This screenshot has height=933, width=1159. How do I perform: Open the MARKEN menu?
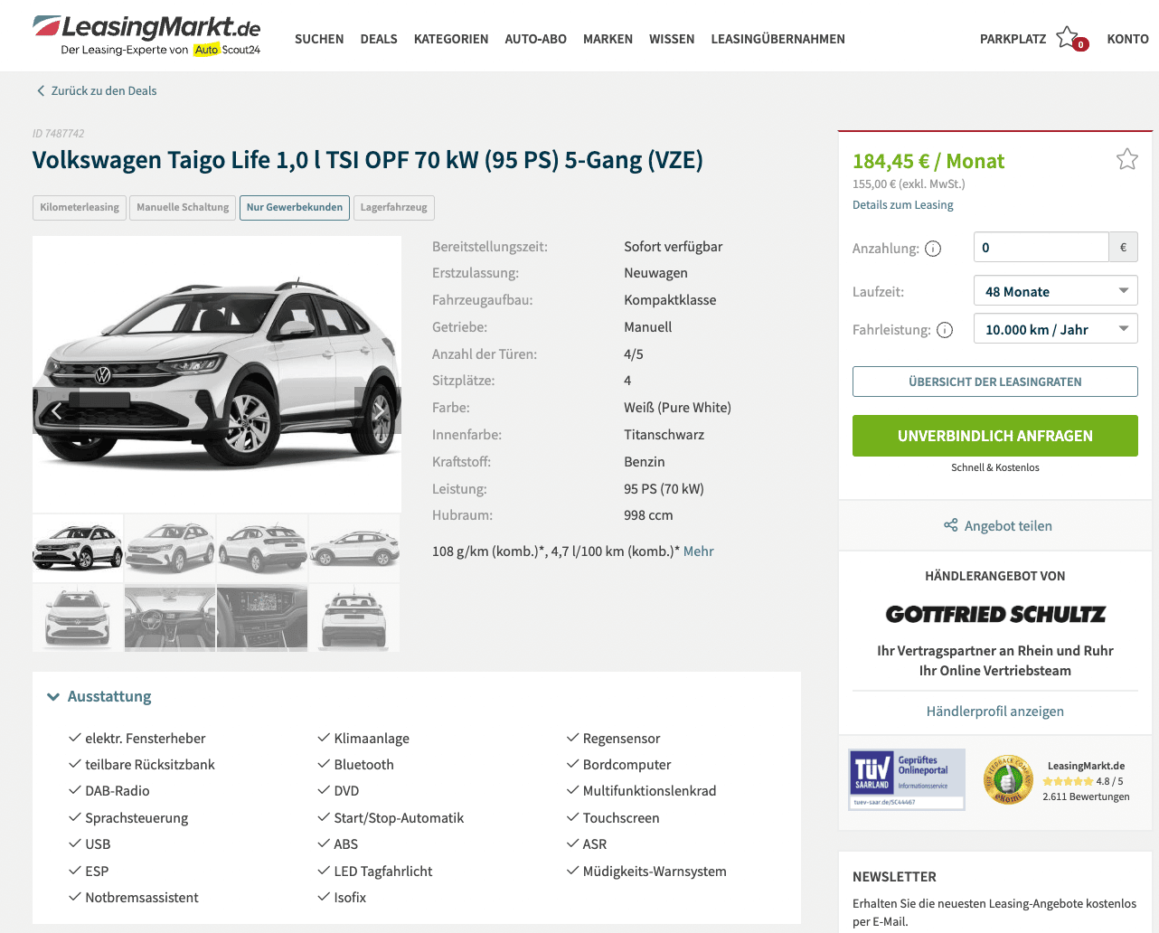pyautogui.click(x=608, y=39)
